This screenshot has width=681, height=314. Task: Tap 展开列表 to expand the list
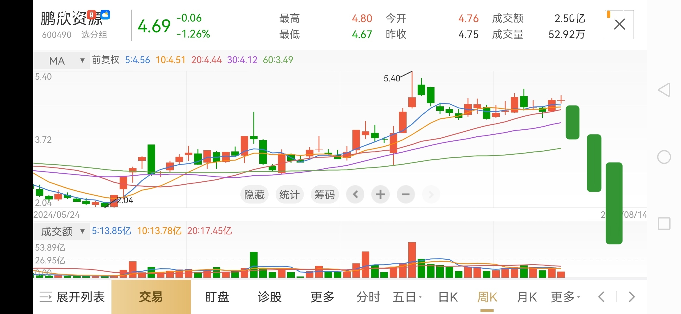click(x=72, y=297)
